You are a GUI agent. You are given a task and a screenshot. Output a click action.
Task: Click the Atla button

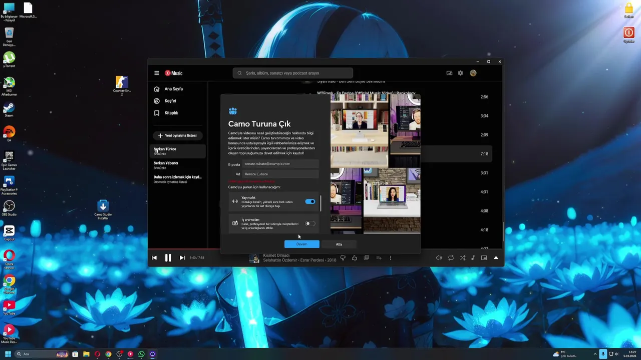coord(339,244)
